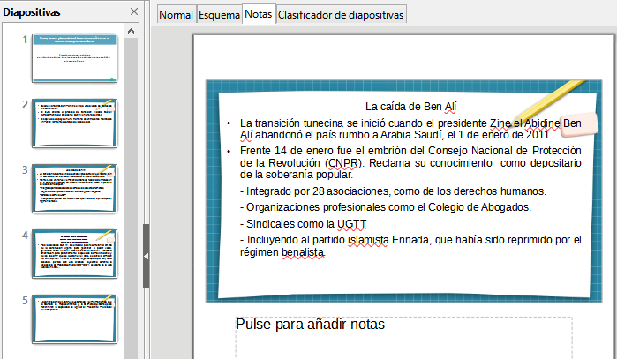Collapse the slide panel using the arrow handle

147,256
